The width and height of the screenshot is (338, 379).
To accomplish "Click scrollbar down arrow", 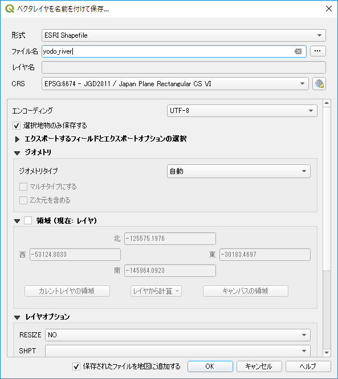I will tap(327, 353).
